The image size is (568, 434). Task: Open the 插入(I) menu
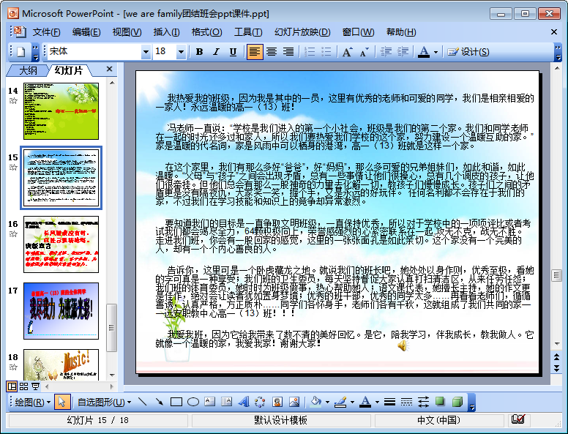click(166, 32)
